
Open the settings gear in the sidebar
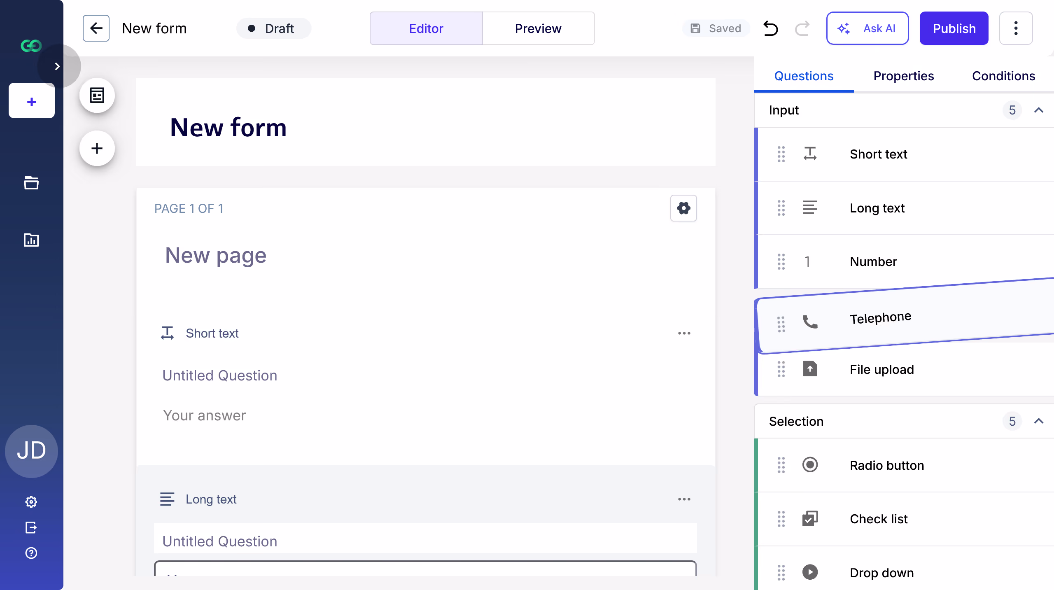31,502
